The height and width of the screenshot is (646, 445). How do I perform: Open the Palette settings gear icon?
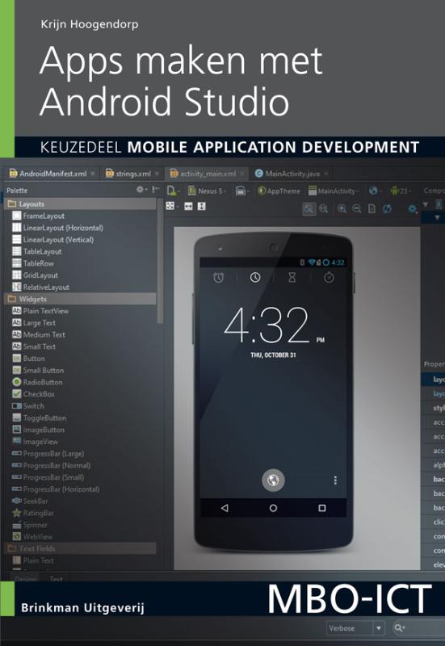point(141,190)
